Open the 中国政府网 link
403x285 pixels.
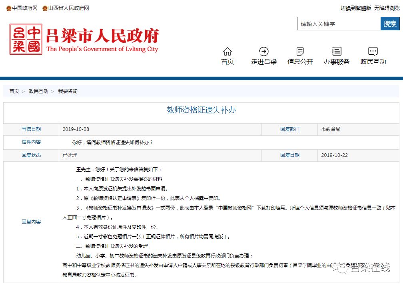click(x=25, y=8)
